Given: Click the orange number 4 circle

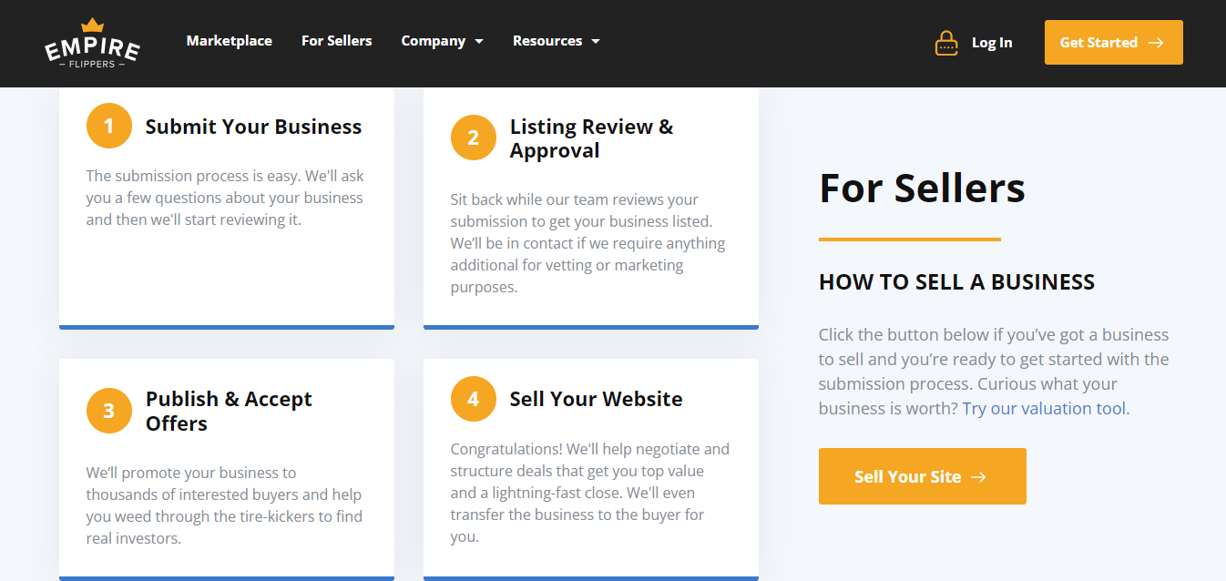Looking at the screenshot, I should point(474,399).
